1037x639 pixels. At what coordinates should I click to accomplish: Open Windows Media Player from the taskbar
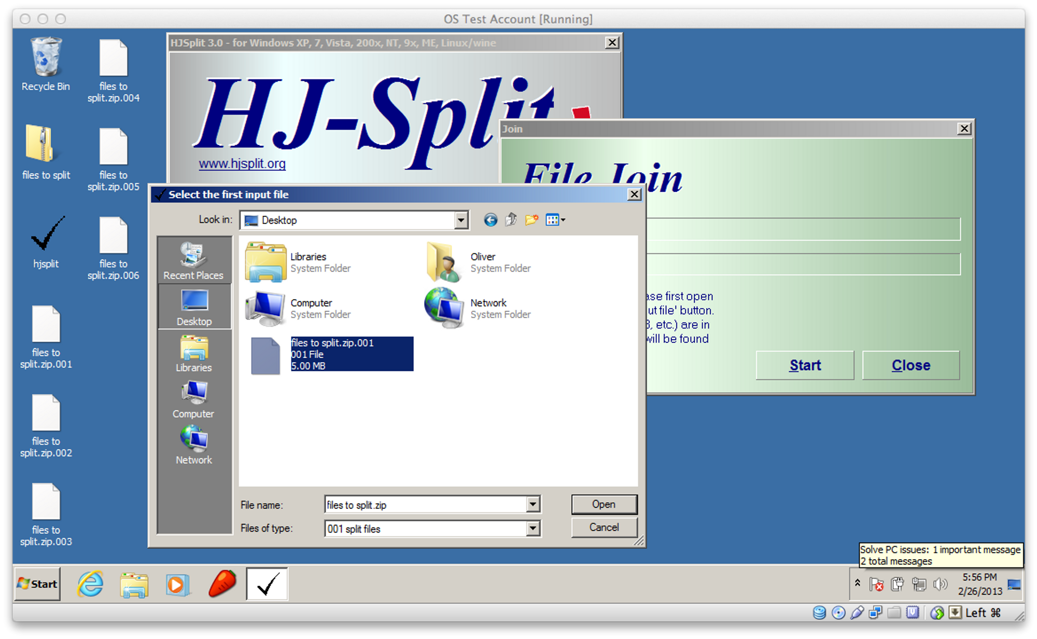177,585
